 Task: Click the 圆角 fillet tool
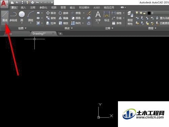coord(76,18)
